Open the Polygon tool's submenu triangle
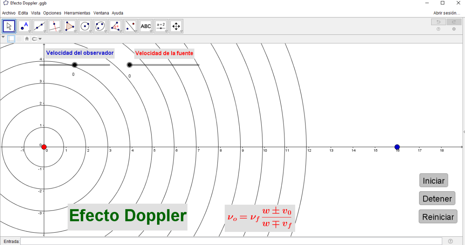 (75, 32)
